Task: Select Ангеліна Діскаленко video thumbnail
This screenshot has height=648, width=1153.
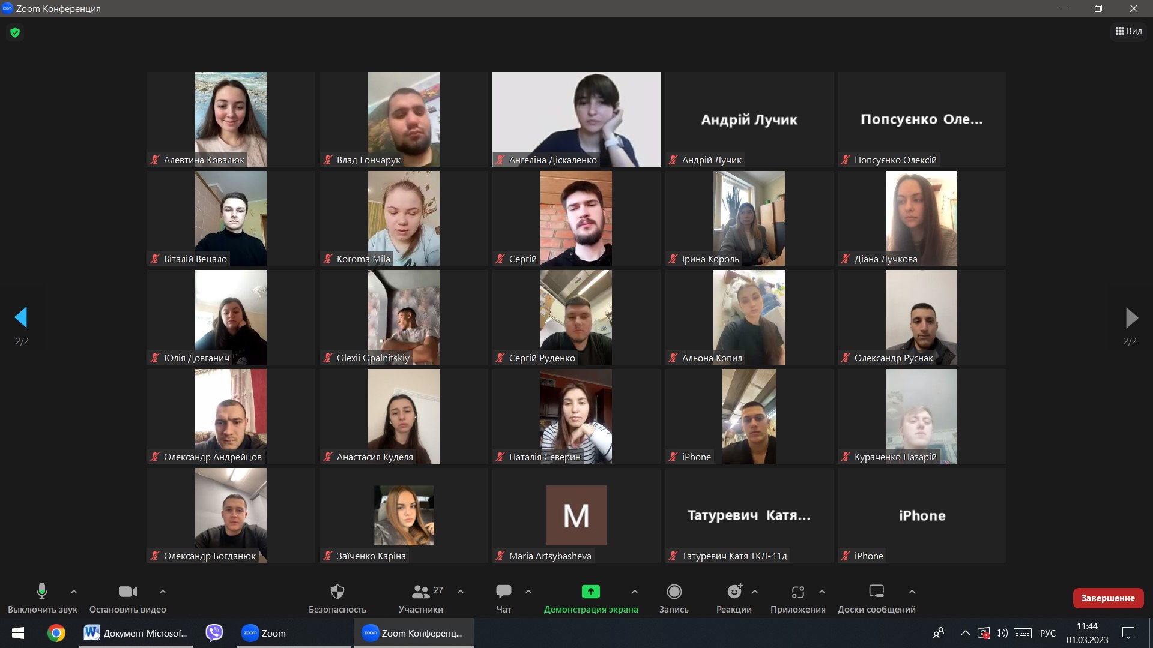Action: tap(576, 119)
